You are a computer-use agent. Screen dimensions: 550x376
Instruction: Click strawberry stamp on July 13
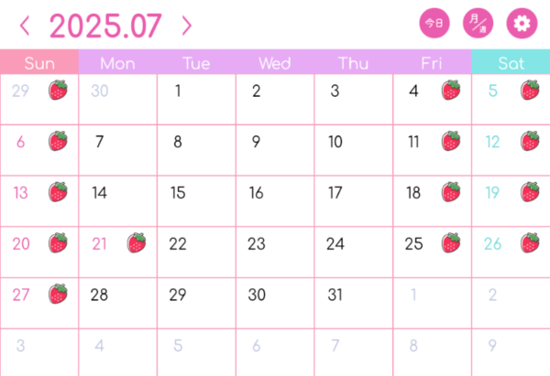(x=58, y=192)
